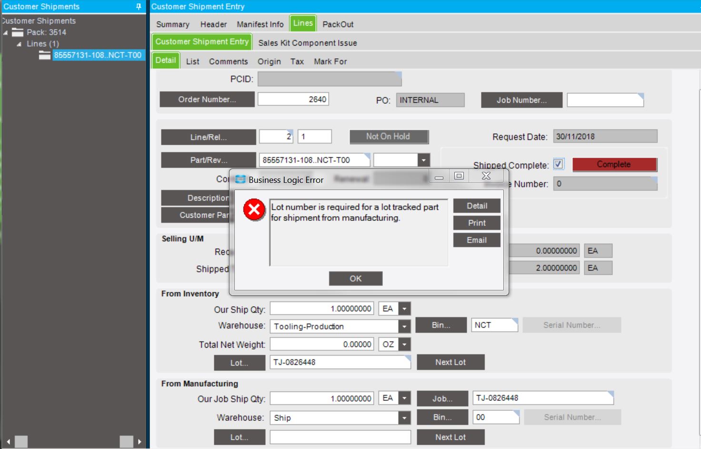The height and width of the screenshot is (449, 701).
Task: Click the Our Ship Qty field
Action: (322, 309)
